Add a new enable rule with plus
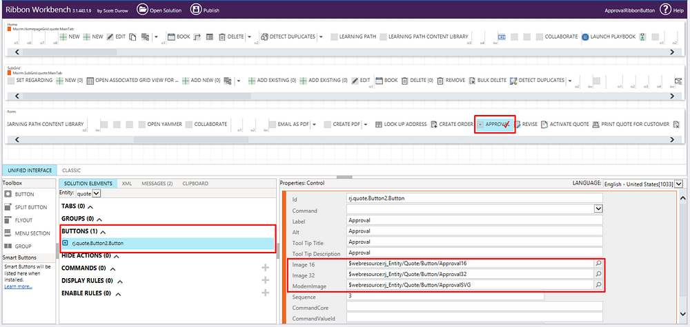690x327 pixels. click(x=265, y=293)
